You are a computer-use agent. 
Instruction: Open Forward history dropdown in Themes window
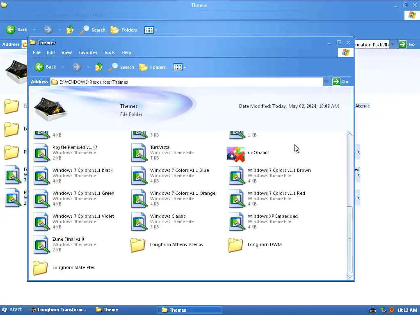click(88, 67)
